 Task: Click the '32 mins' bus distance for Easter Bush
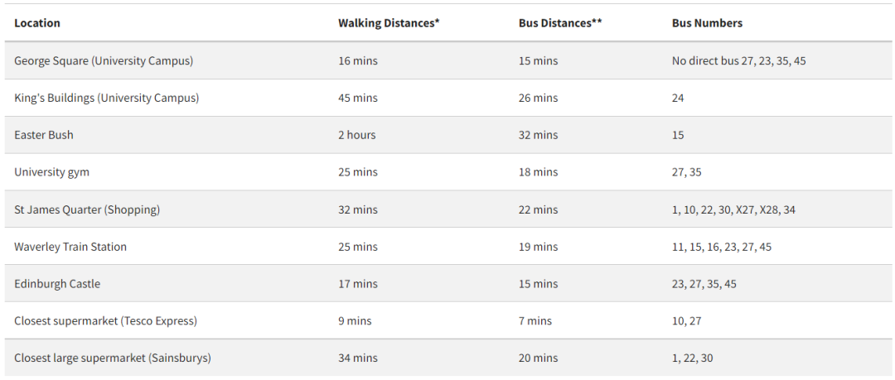click(x=538, y=135)
